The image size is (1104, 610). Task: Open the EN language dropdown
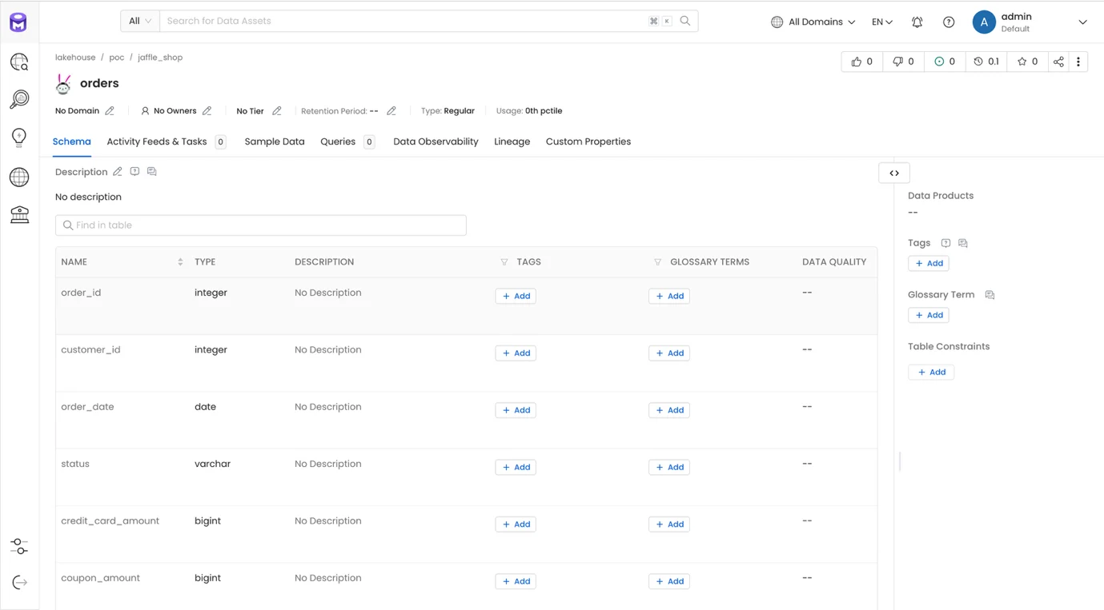click(x=881, y=22)
